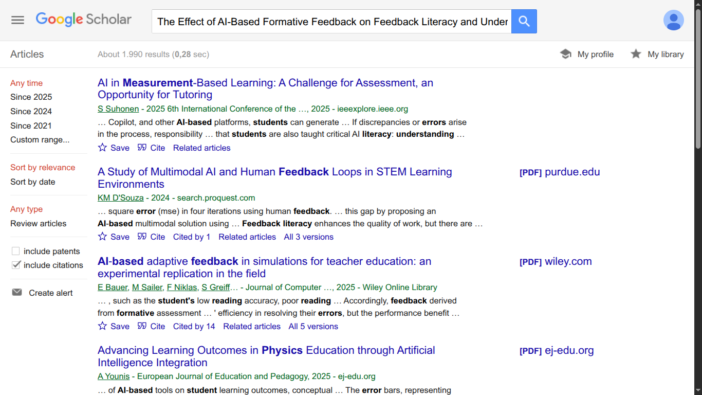Click the My library star icon
The height and width of the screenshot is (395, 702).
point(636,54)
